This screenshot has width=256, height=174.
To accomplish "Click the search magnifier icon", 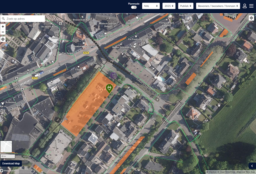I will pyautogui.click(x=3, y=19).
